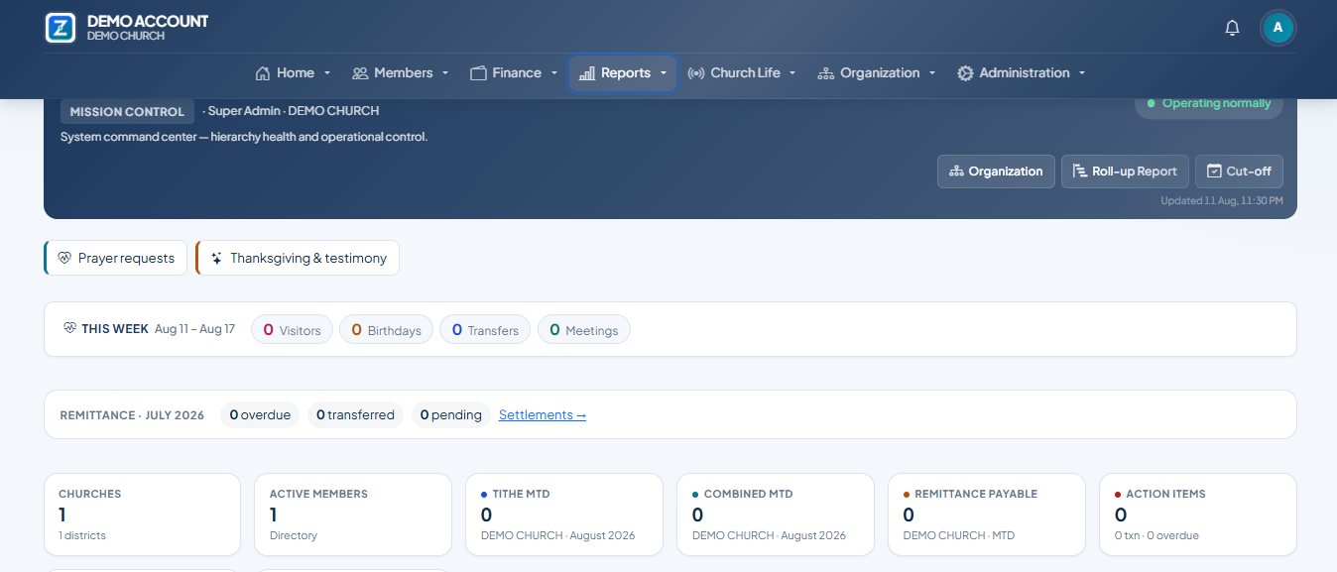This screenshot has height=572, width=1337.
Task: Click the heart icon in Prayer requests
Action: [x=65, y=258]
